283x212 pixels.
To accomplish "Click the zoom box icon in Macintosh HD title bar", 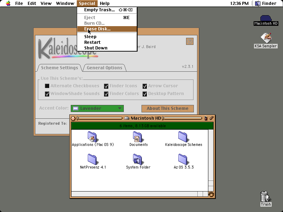I will point(206,118).
